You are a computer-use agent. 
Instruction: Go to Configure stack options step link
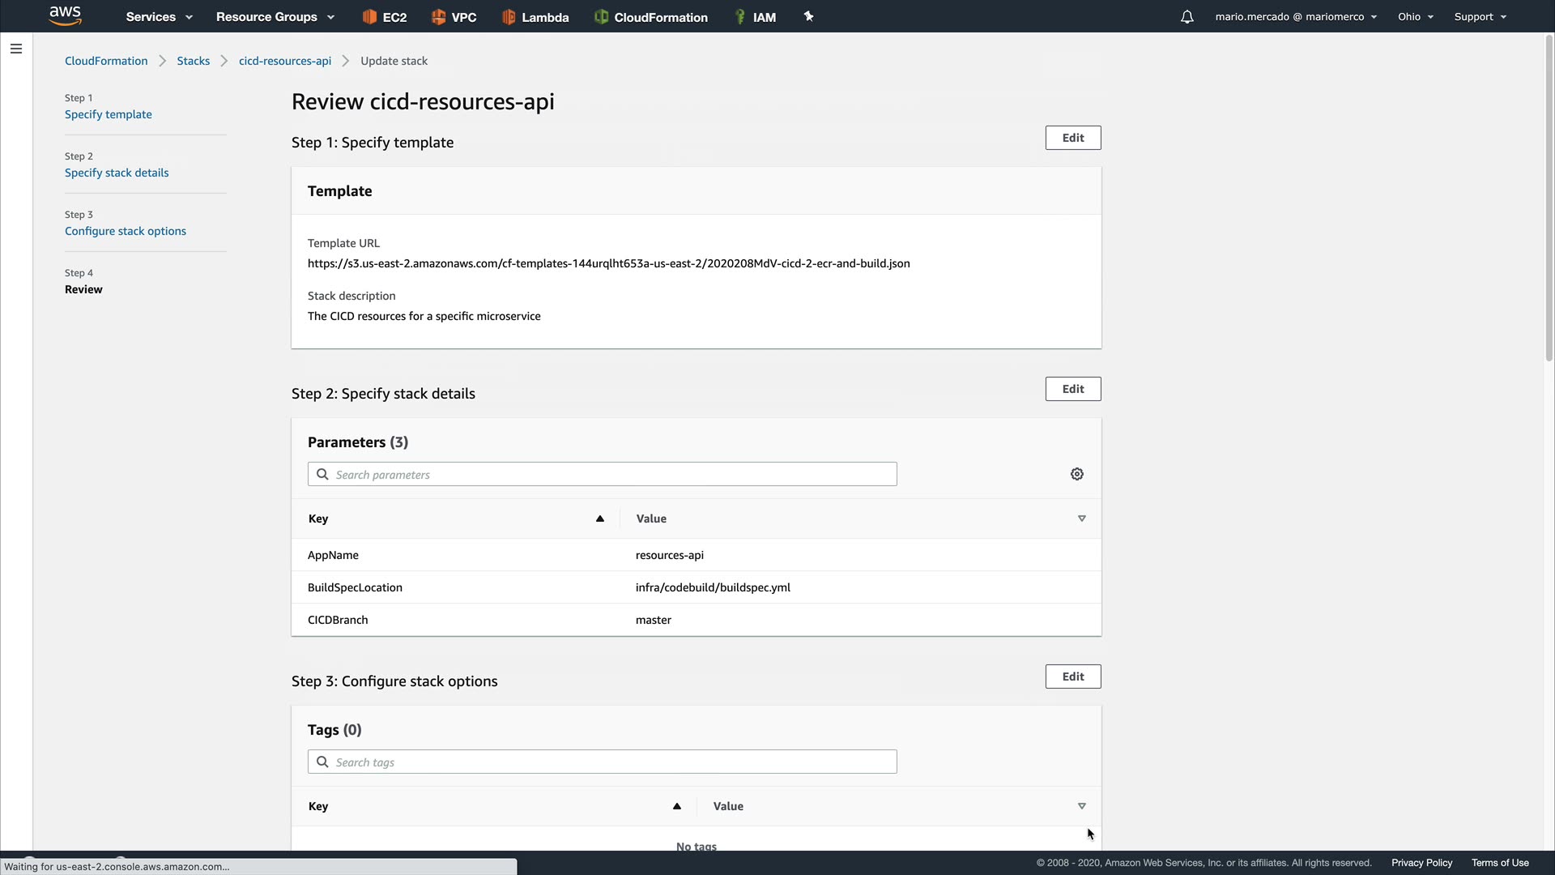coord(126,231)
